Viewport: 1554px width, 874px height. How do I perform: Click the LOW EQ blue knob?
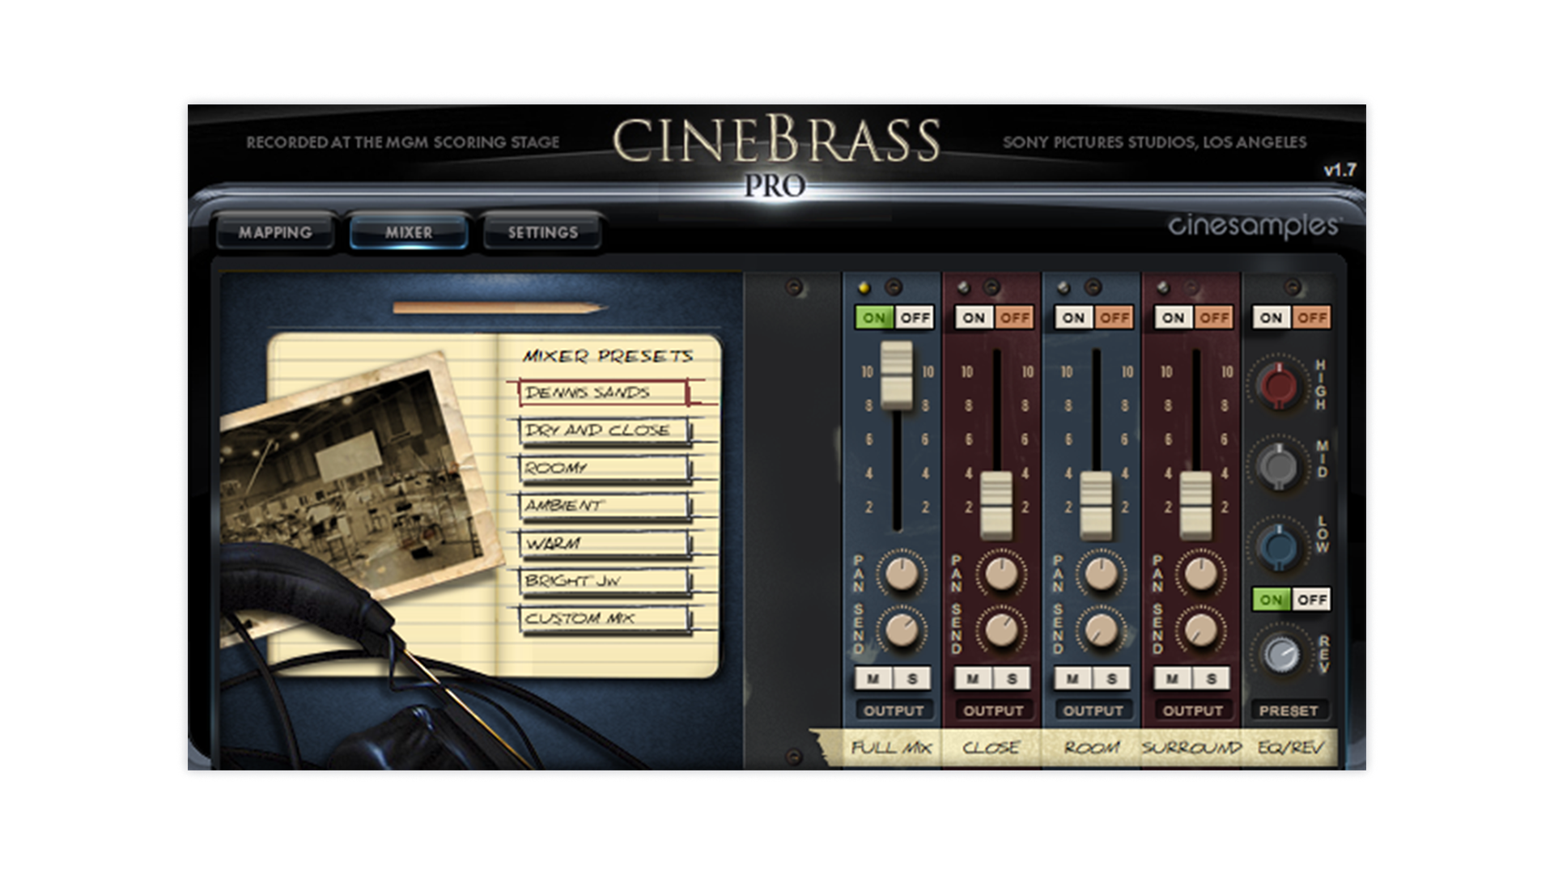coord(1278,546)
